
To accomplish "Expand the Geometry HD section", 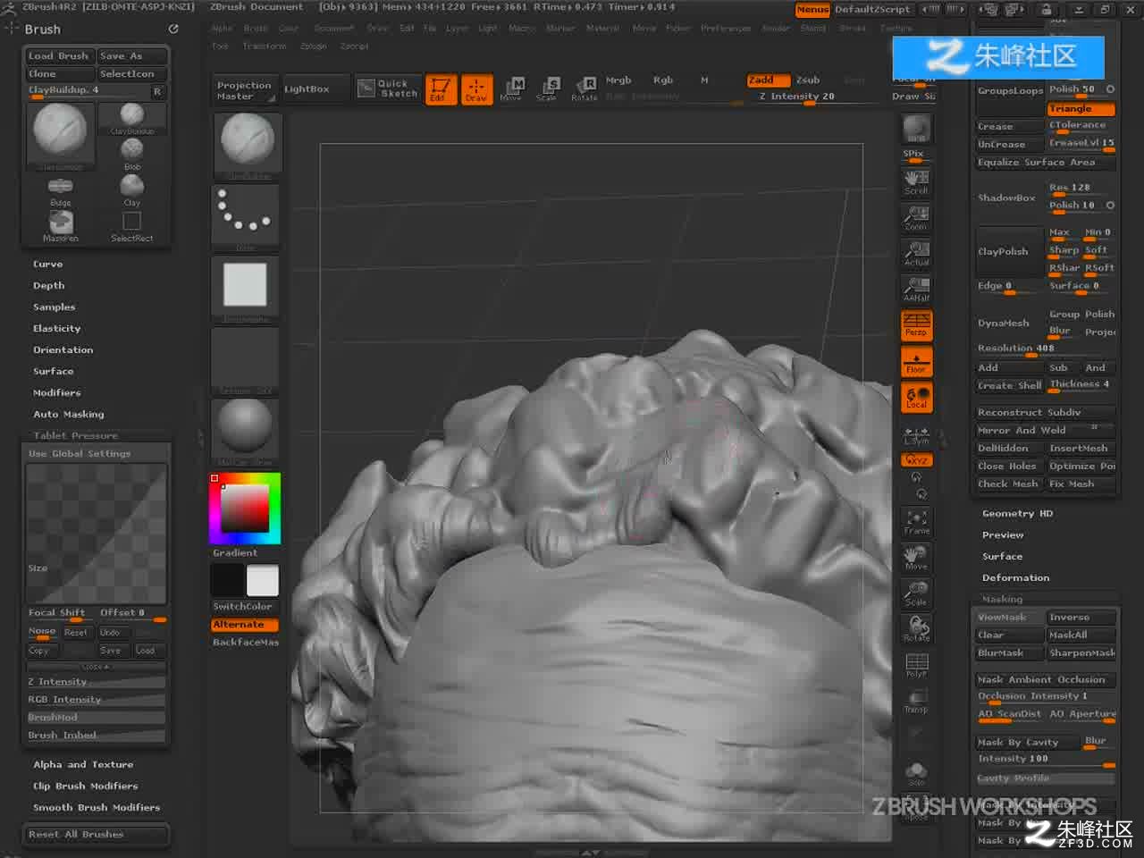I will (1017, 514).
